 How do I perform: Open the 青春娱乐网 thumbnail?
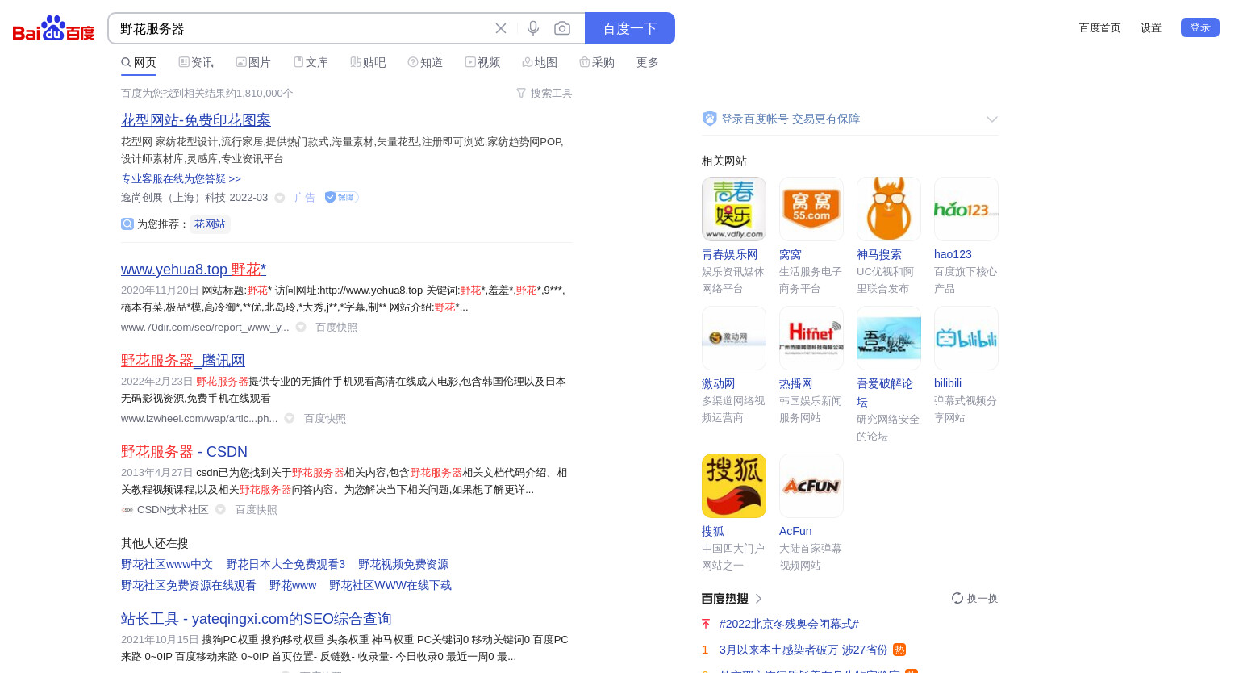(734, 209)
